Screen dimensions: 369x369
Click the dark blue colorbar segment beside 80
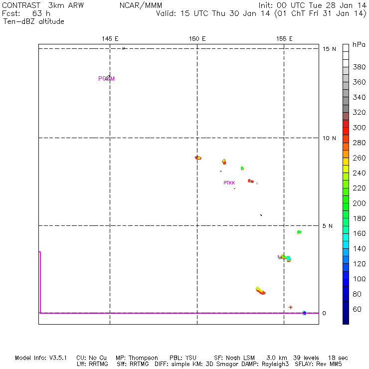[346, 298]
